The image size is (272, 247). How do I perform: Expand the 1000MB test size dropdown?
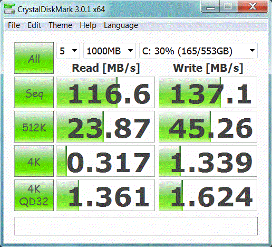point(110,51)
